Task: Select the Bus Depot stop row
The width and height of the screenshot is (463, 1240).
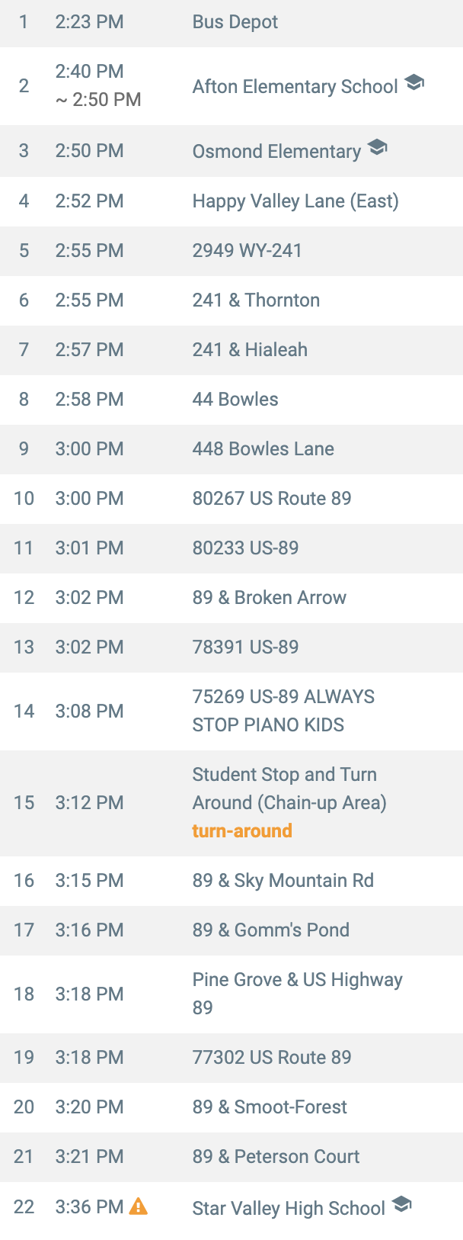Action: tap(235, 22)
